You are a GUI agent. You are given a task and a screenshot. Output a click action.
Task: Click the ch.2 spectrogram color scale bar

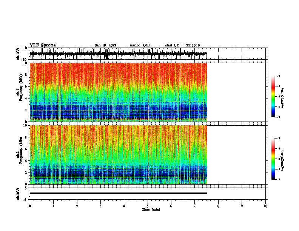[273, 159]
